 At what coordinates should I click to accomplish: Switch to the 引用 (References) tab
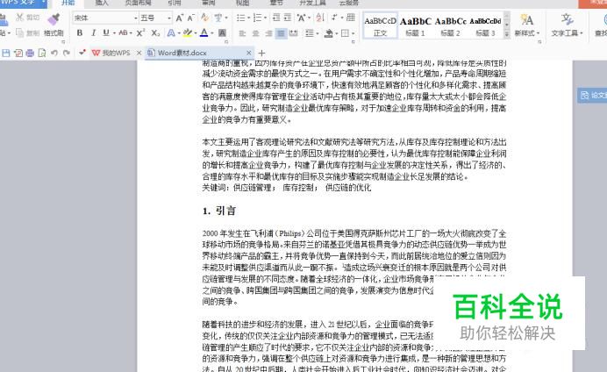pos(175,4)
